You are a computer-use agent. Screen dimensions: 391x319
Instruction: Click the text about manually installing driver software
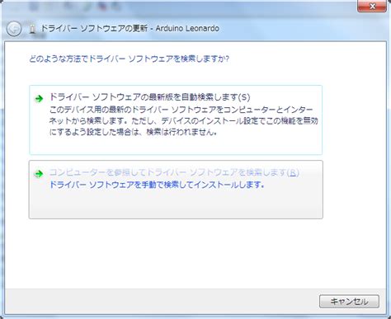[x=157, y=185]
